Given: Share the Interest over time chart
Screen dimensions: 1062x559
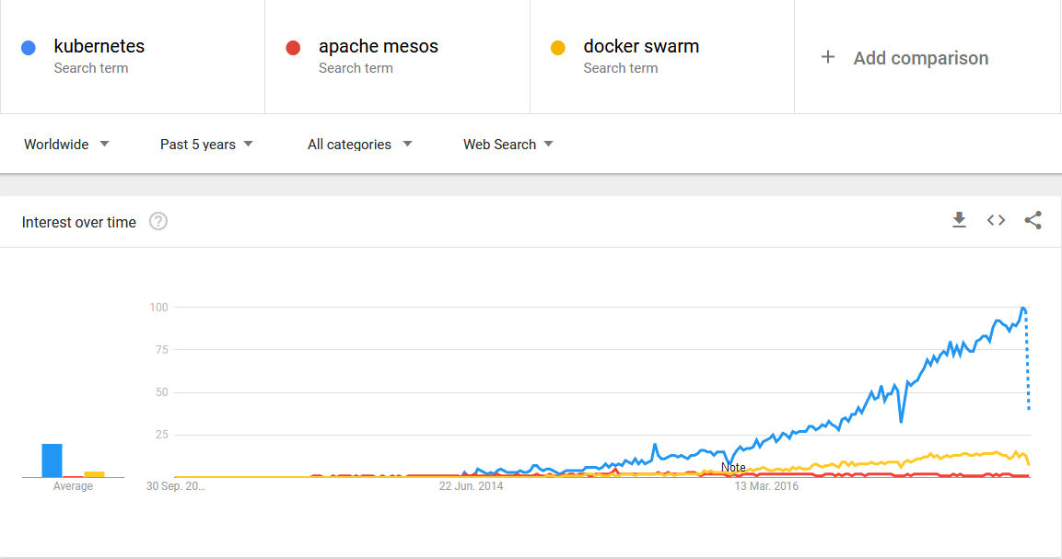Looking at the screenshot, I should (x=1033, y=220).
